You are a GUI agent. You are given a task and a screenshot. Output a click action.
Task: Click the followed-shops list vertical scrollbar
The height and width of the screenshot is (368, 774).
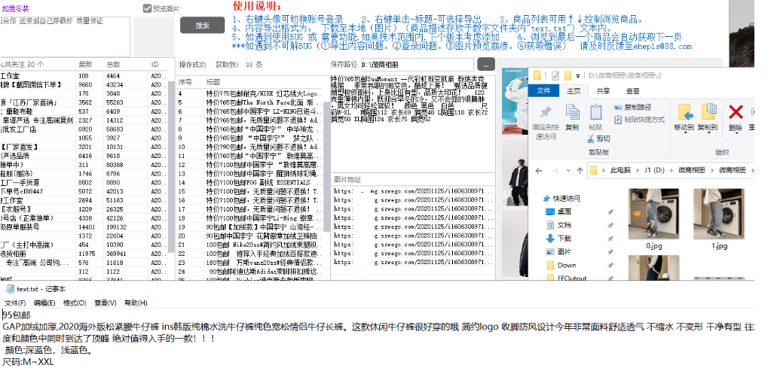point(171,168)
